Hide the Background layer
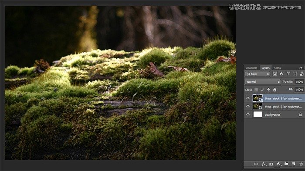The height and width of the screenshot is (171, 305). (248, 114)
